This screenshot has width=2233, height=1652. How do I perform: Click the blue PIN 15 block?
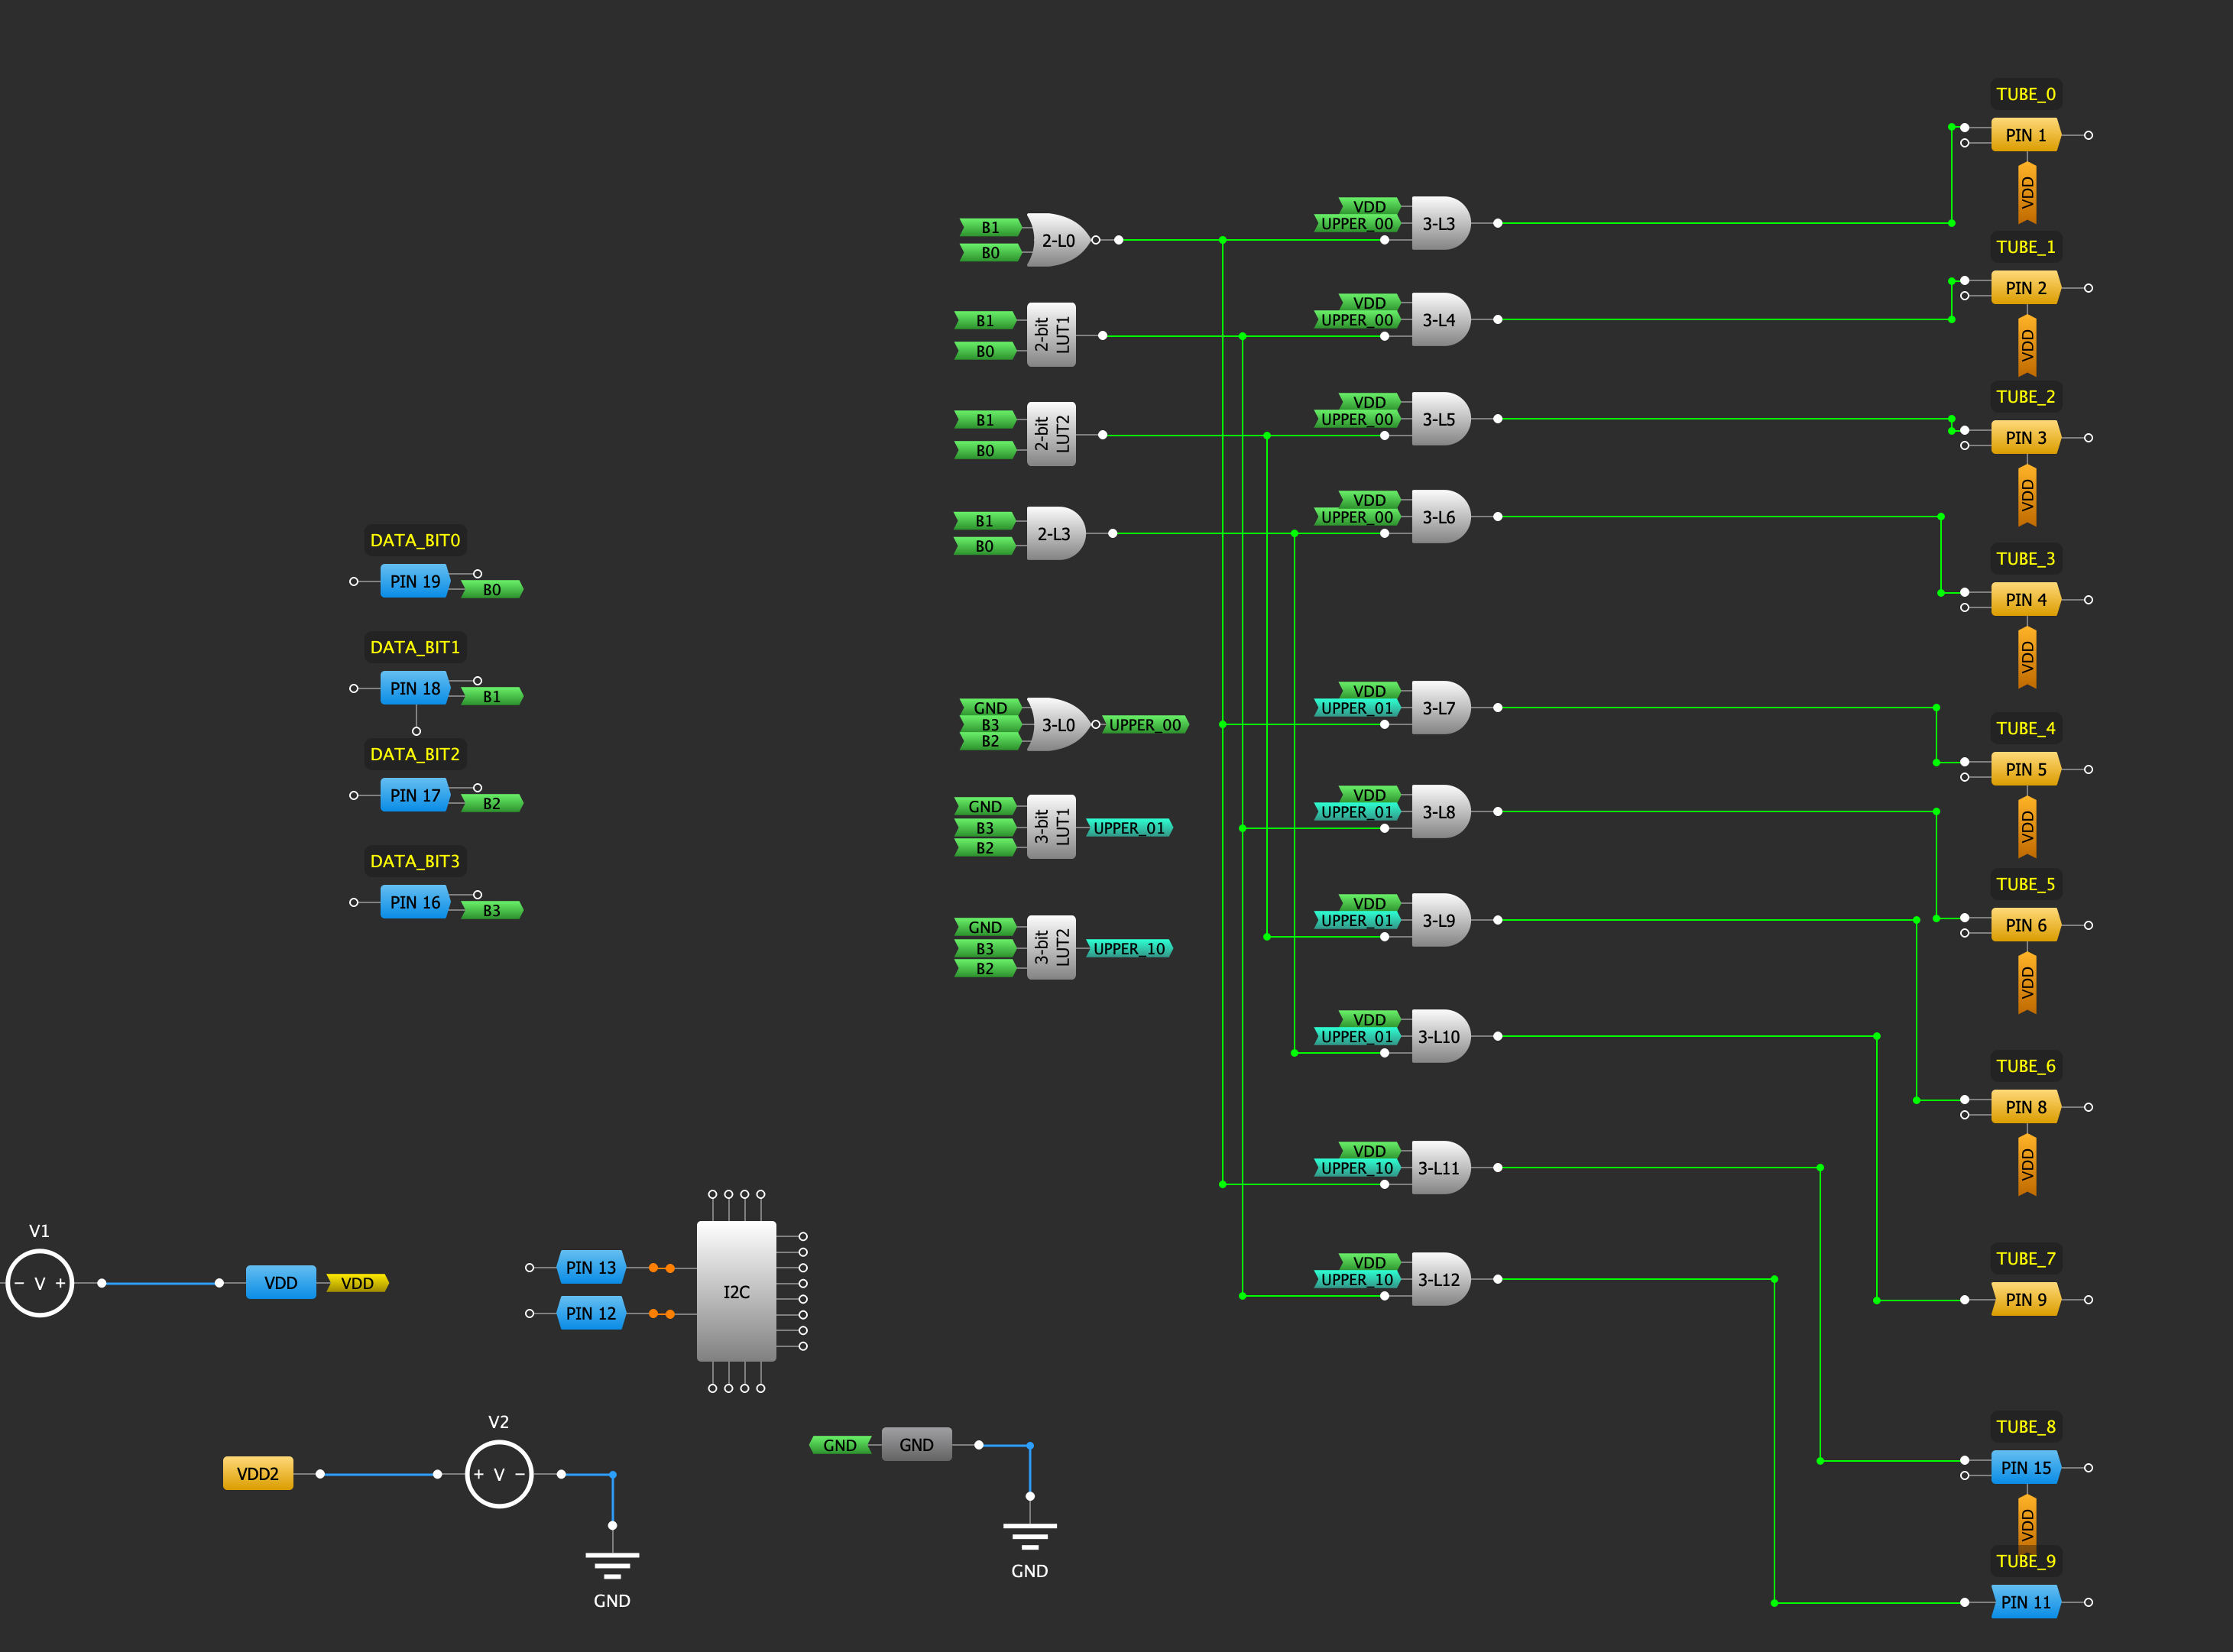coord(2025,1468)
